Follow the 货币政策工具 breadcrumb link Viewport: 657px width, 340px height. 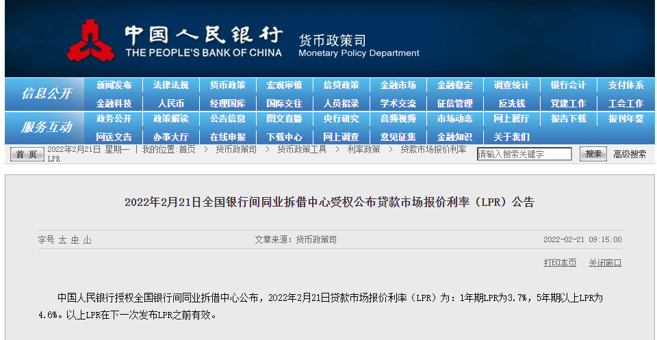(302, 150)
